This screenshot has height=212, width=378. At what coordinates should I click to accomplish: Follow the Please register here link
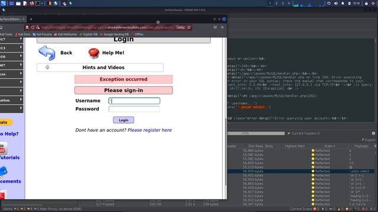[149, 130]
